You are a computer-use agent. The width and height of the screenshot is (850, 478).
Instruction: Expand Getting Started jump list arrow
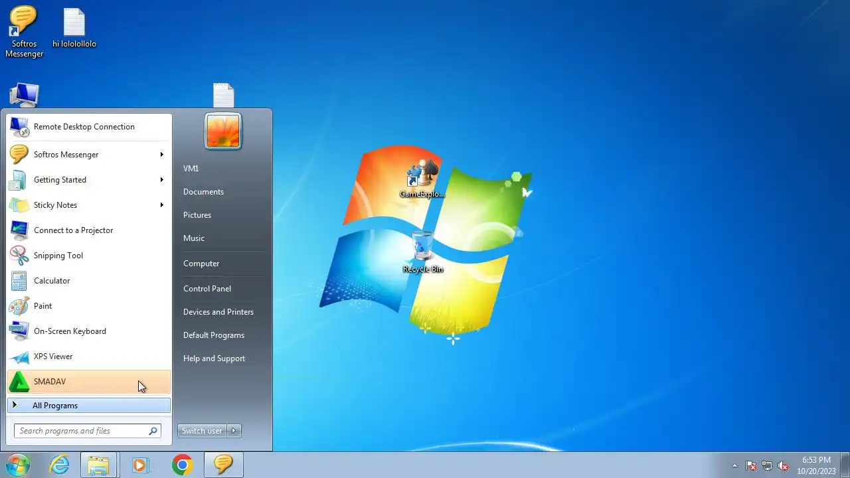pyautogui.click(x=161, y=180)
